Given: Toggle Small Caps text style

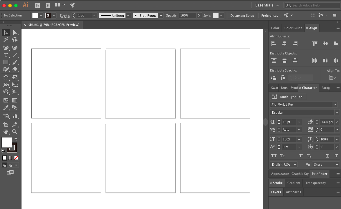Looking at the screenshot, I should 283,156.
